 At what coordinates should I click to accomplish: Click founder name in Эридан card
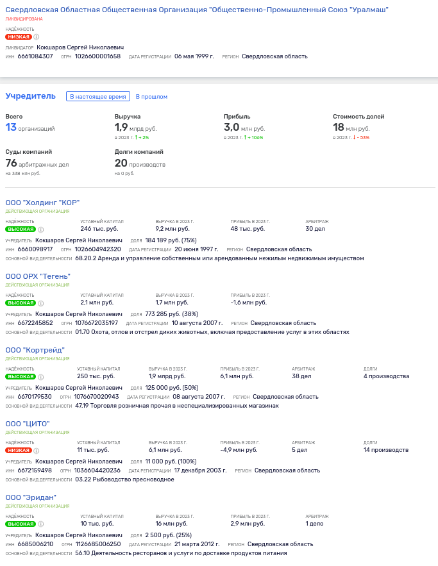(79, 535)
